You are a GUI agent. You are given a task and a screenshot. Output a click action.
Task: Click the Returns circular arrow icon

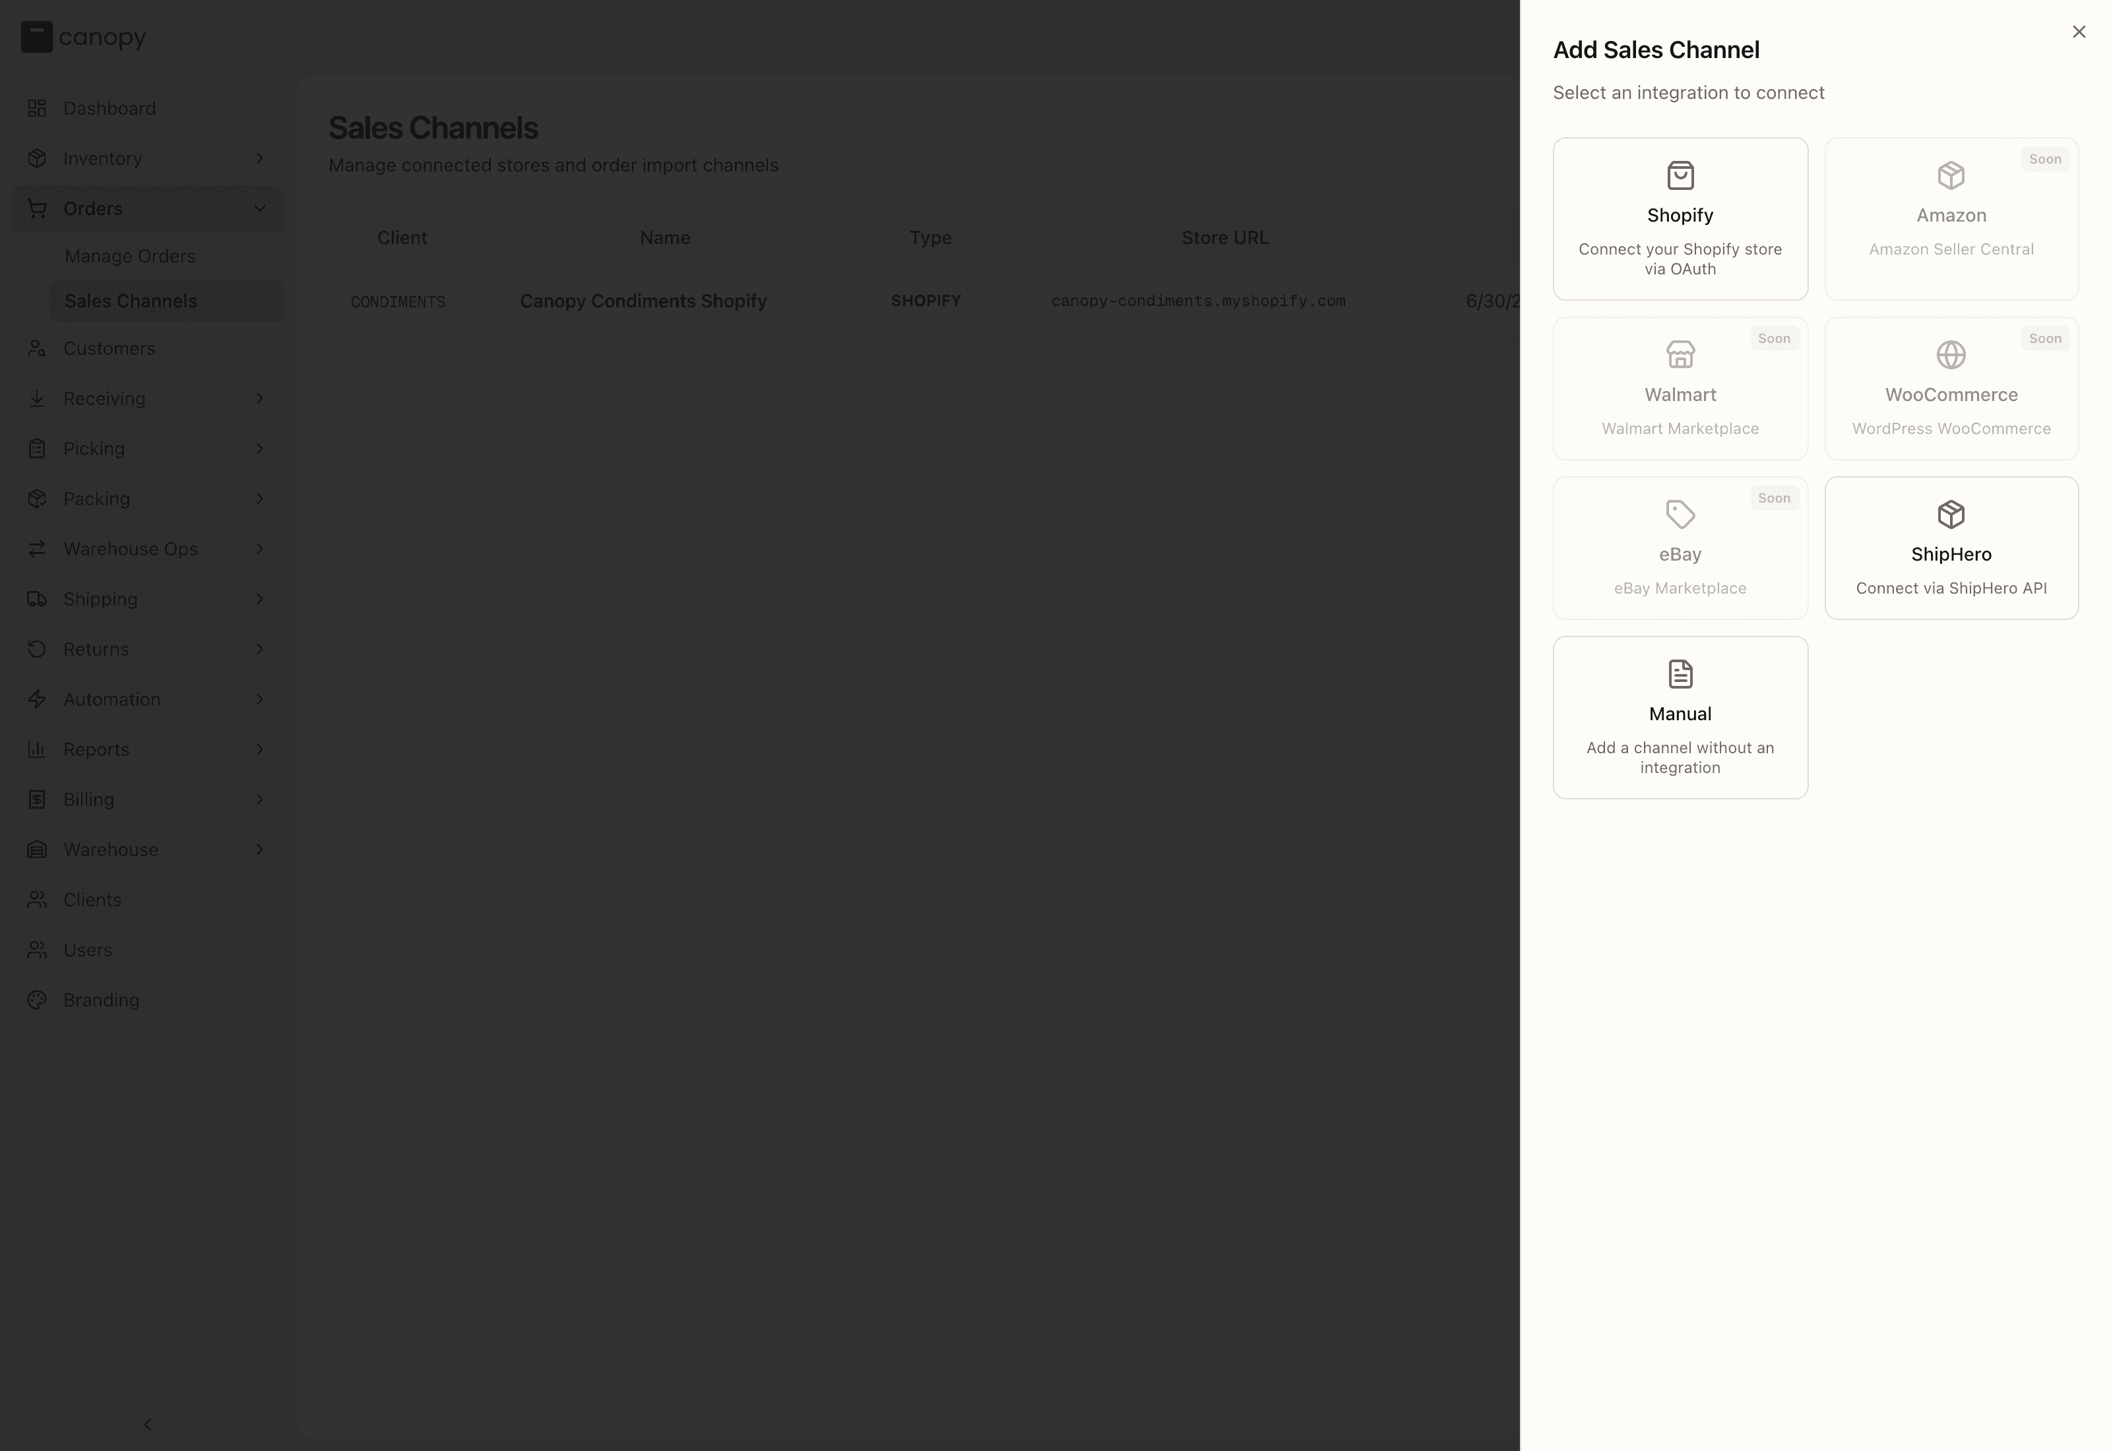(x=36, y=648)
